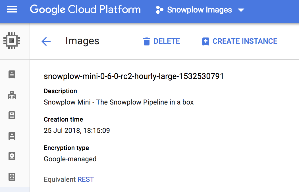
Task: Open Snapshots from the sidebar
Action: (x=12, y=177)
